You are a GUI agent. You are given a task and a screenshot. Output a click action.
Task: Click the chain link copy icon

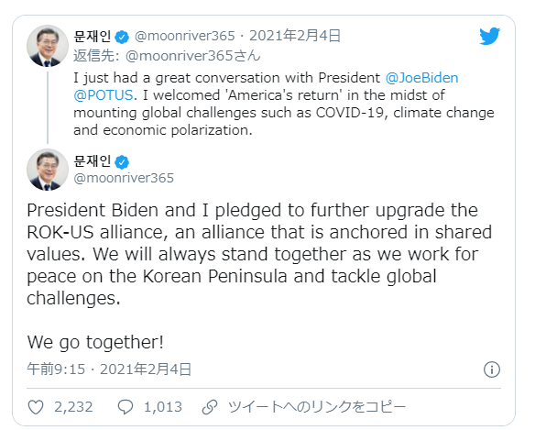pos(210,406)
